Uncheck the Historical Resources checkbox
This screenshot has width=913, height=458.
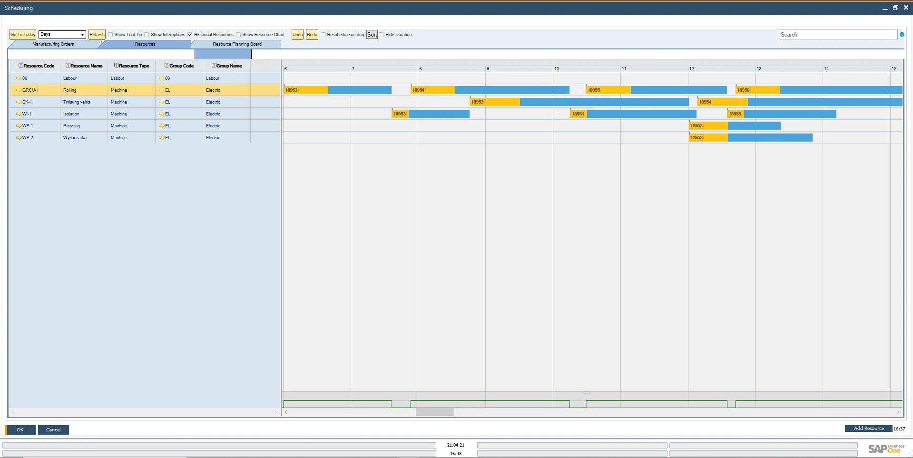pyautogui.click(x=190, y=35)
